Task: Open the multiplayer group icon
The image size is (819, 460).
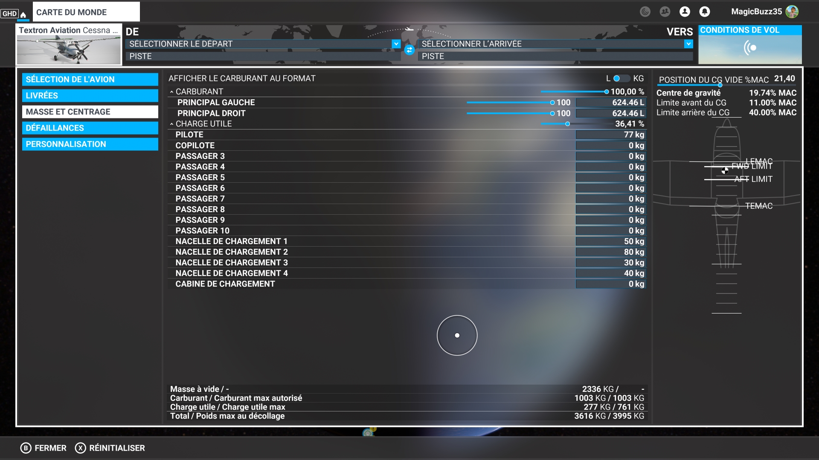Action: [x=665, y=12]
